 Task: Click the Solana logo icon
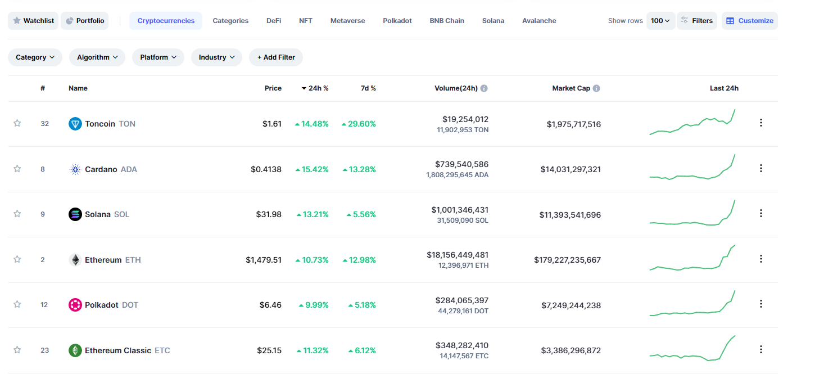75,214
